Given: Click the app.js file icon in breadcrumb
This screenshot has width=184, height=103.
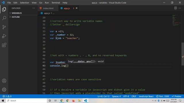Looking at the screenshot, I should coord(42,13).
